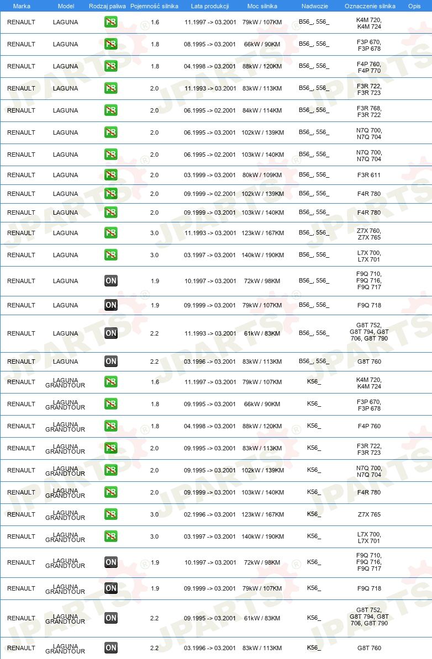Select the petrol icon for Grandtour N7Q 700 row
432x659 pixels.
[111, 470]
